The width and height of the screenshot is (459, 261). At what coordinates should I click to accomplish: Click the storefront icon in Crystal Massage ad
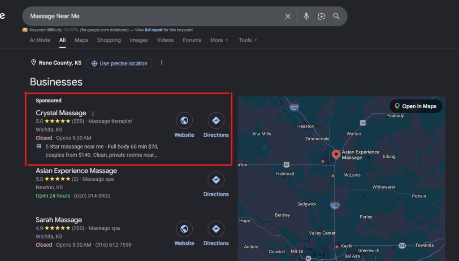[39, 146]
